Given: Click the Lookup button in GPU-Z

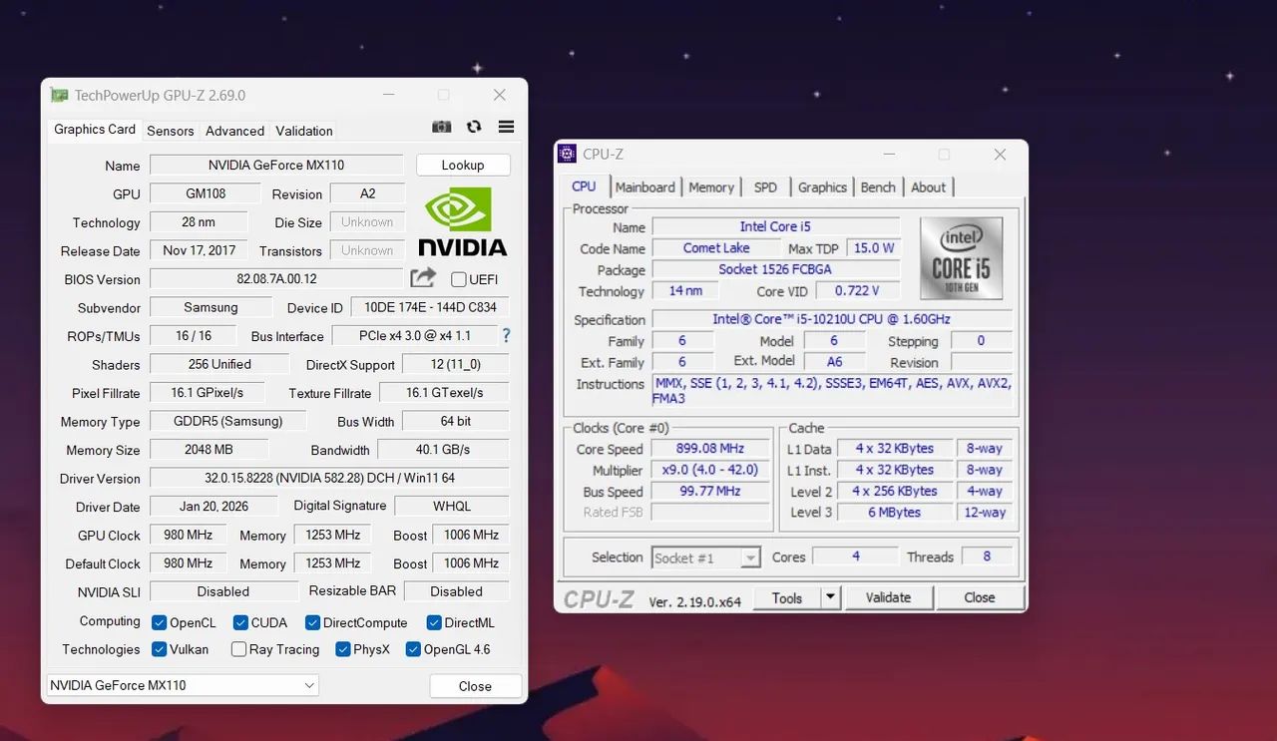Looking at the screenshot, I should [x=463, y=165].
